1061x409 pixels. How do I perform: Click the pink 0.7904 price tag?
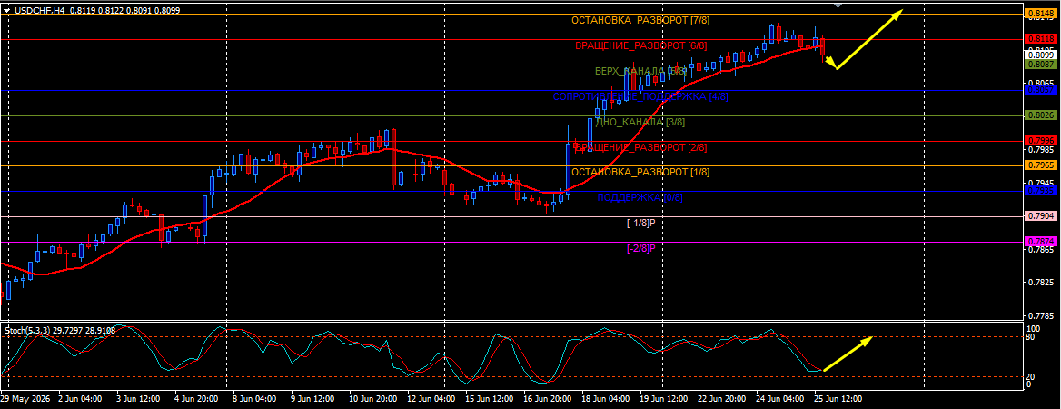[1041, 216]
